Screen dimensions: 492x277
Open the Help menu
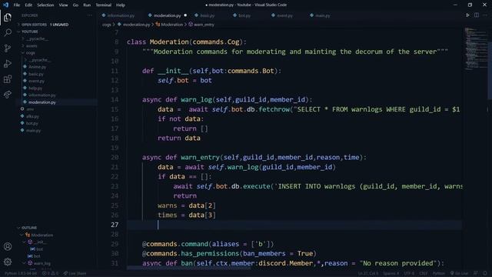point(121,5)
